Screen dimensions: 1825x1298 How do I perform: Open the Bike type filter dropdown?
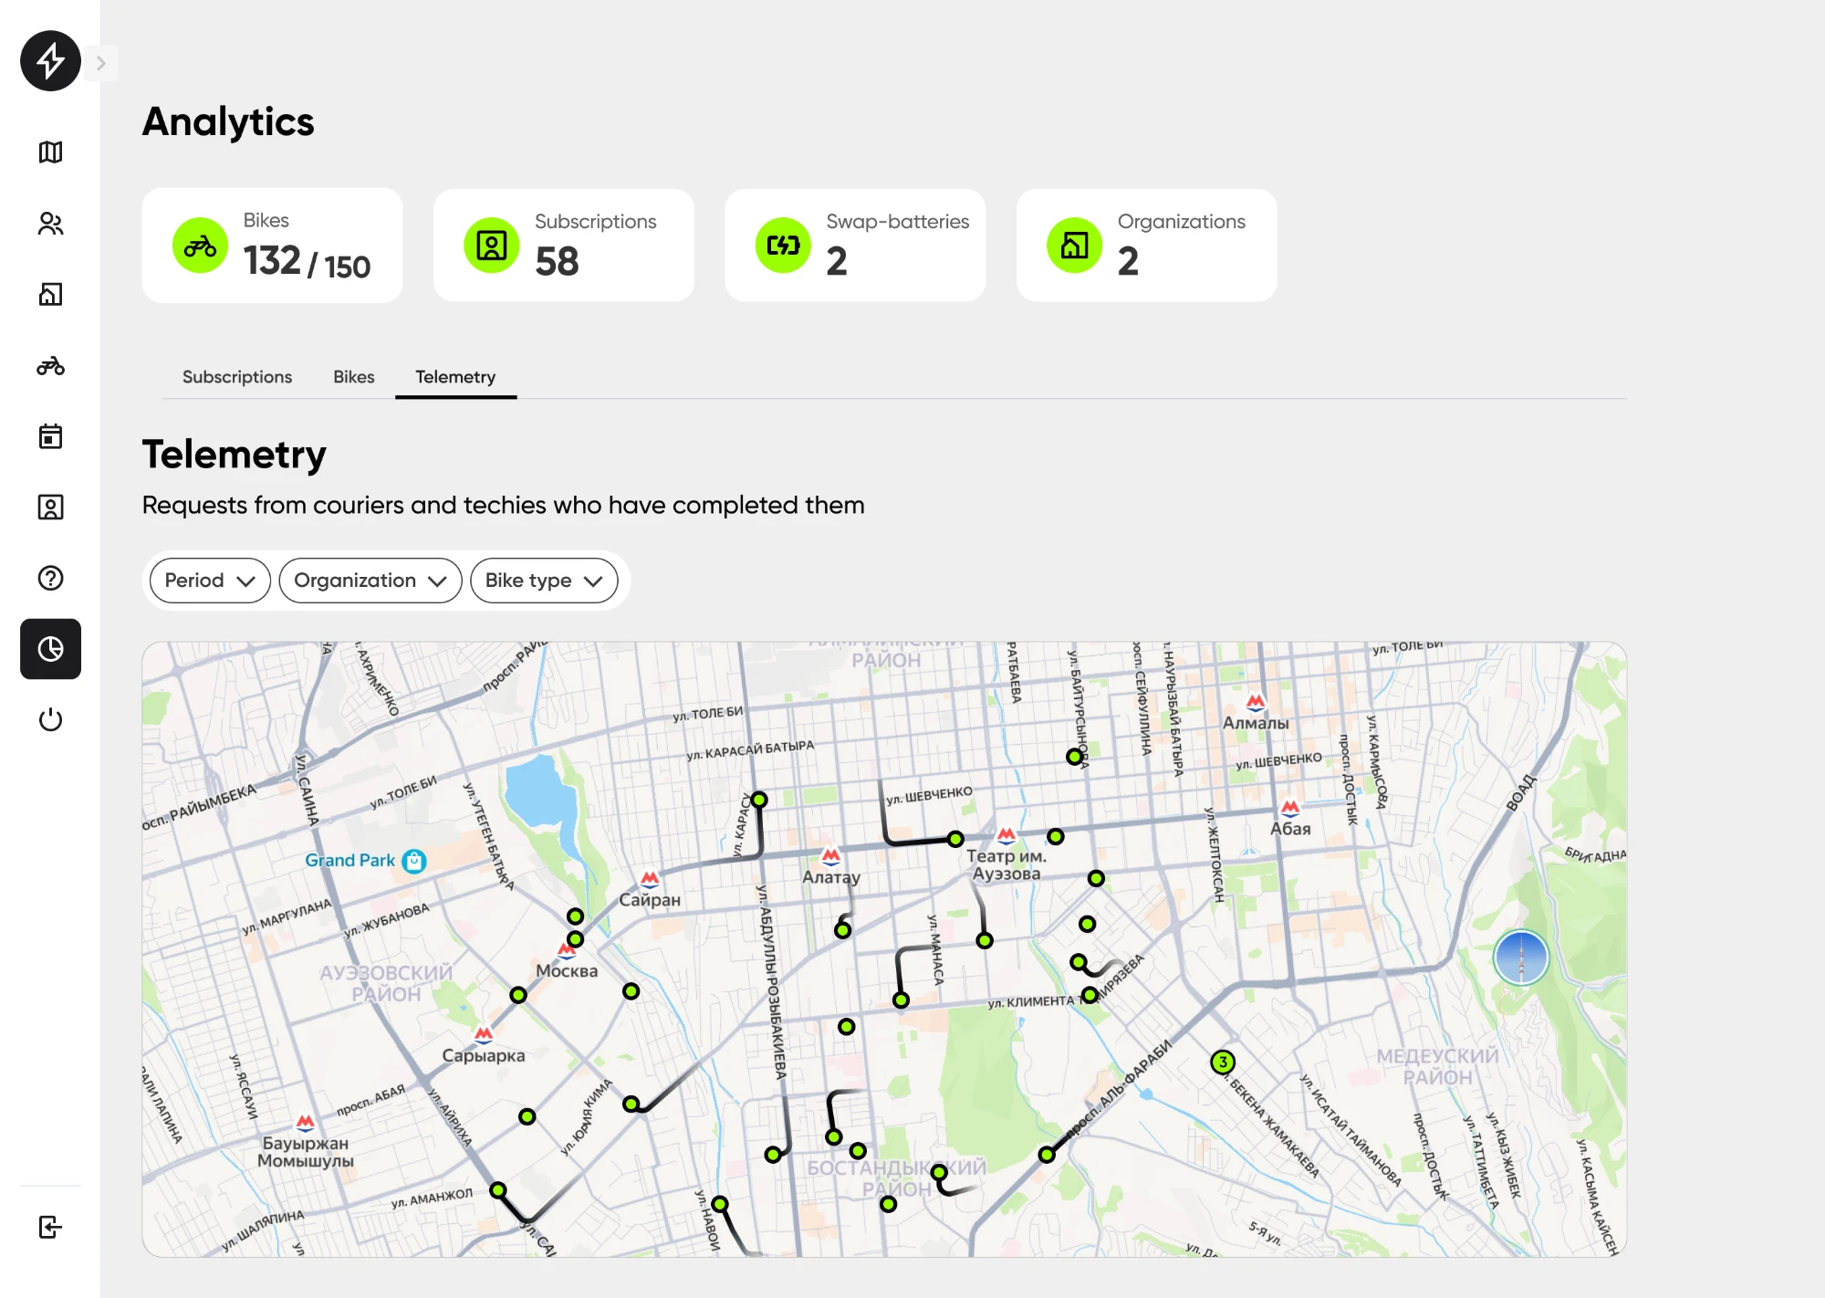coord(544,581)
